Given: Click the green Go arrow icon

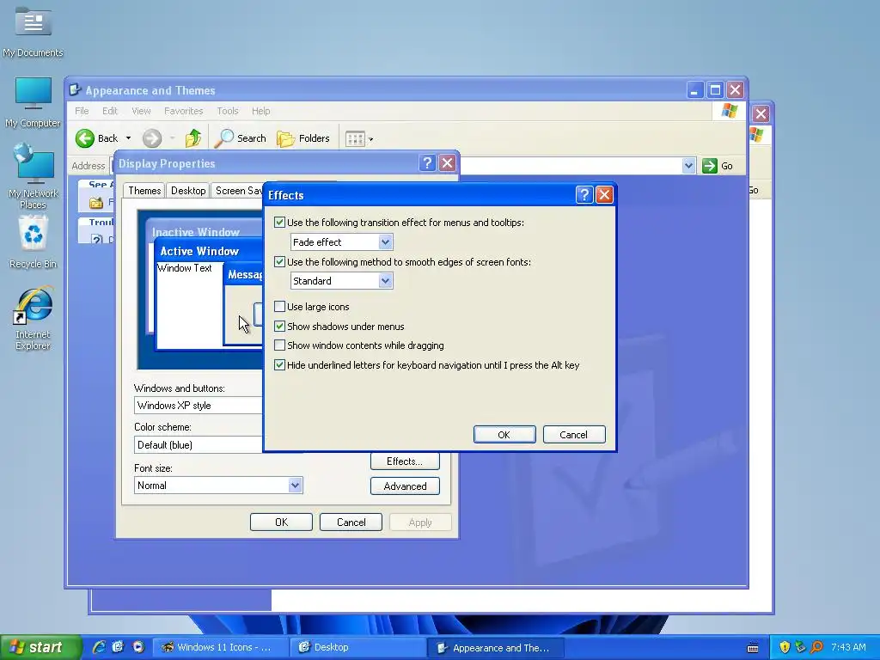Looking at the screenshot, I should coord(709,166).
